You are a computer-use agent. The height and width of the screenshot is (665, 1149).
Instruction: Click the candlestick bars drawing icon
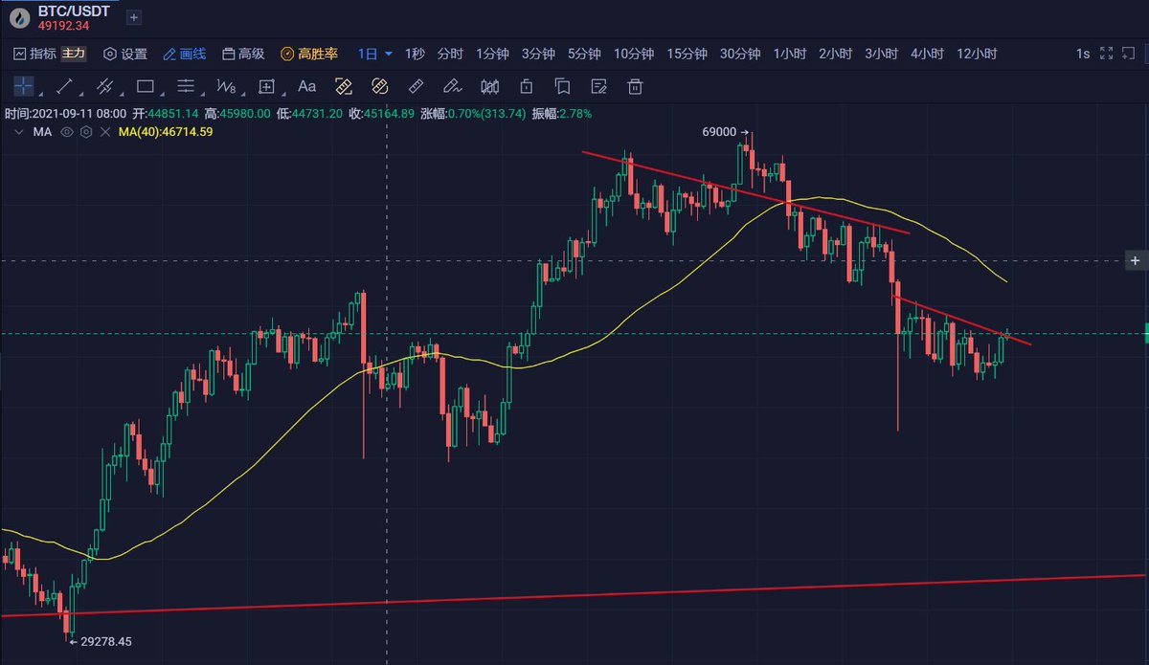click(489, 86)
